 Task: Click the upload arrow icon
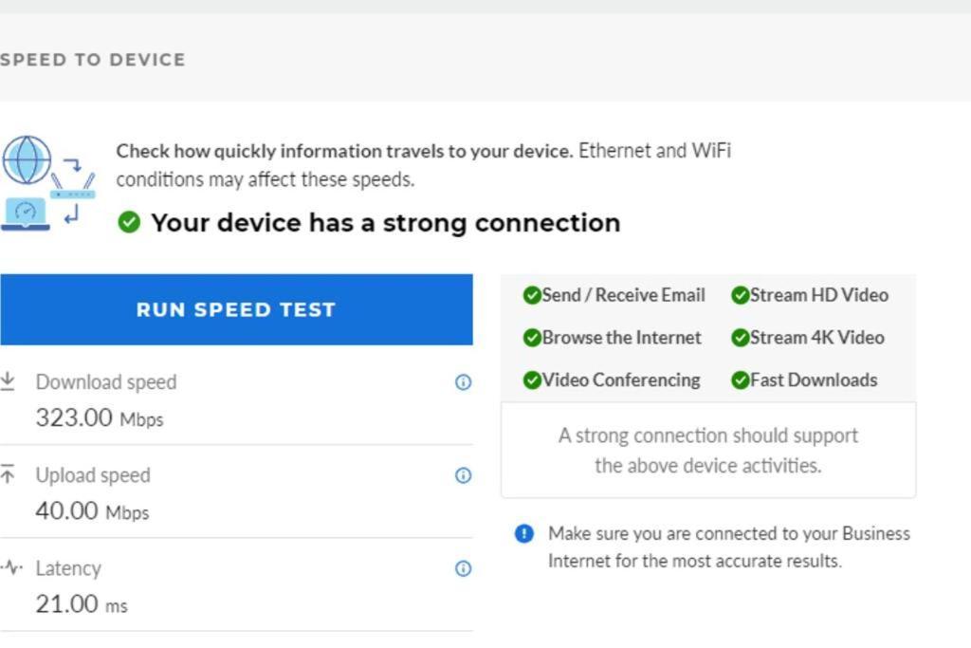point(8,474)
